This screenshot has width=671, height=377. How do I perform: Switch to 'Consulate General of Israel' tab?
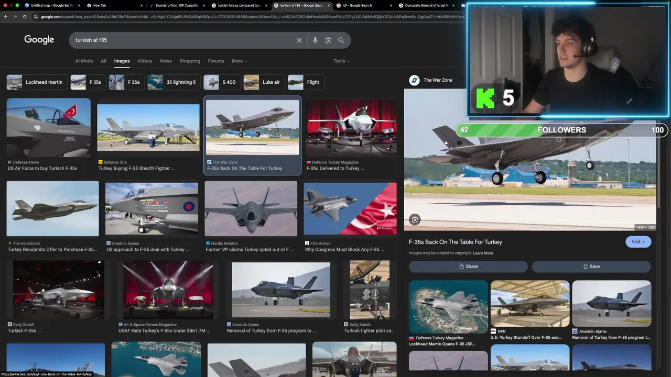click(x=427, y=5)
